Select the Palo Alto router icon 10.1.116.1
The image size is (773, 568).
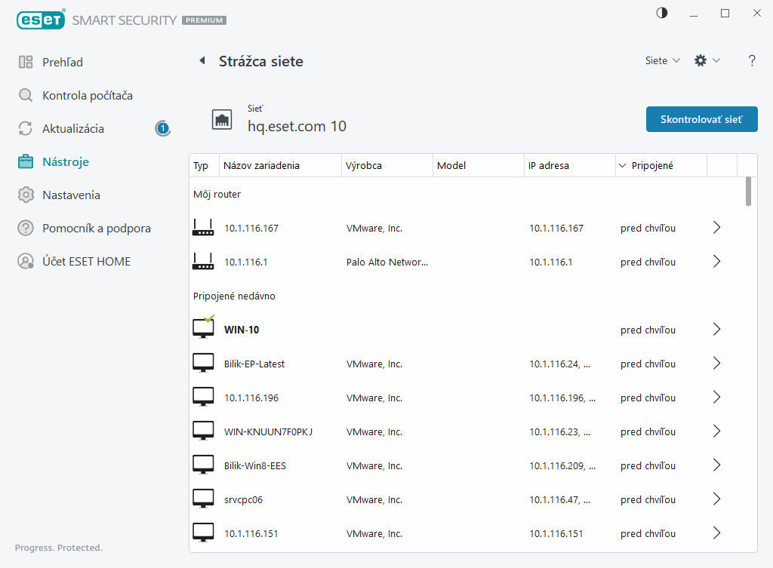[x=203, y=262]
